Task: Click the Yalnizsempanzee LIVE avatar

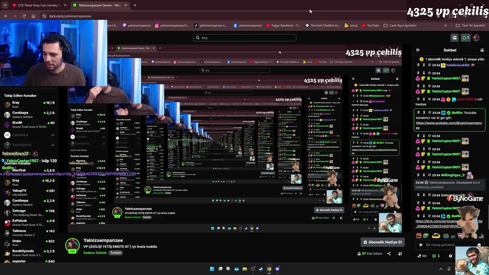Action: [x=72, y=246]
